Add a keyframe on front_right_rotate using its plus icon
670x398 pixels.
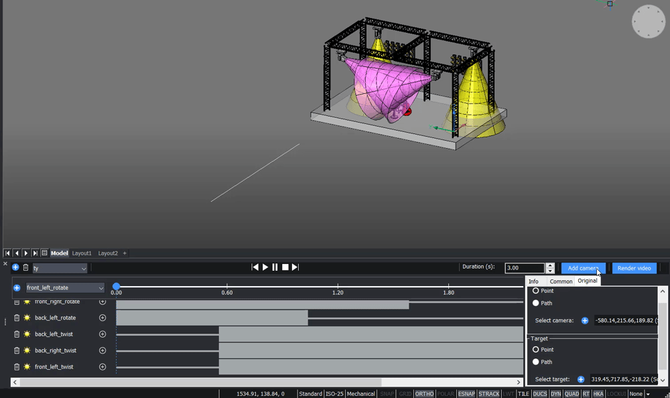tap(102, 302)
